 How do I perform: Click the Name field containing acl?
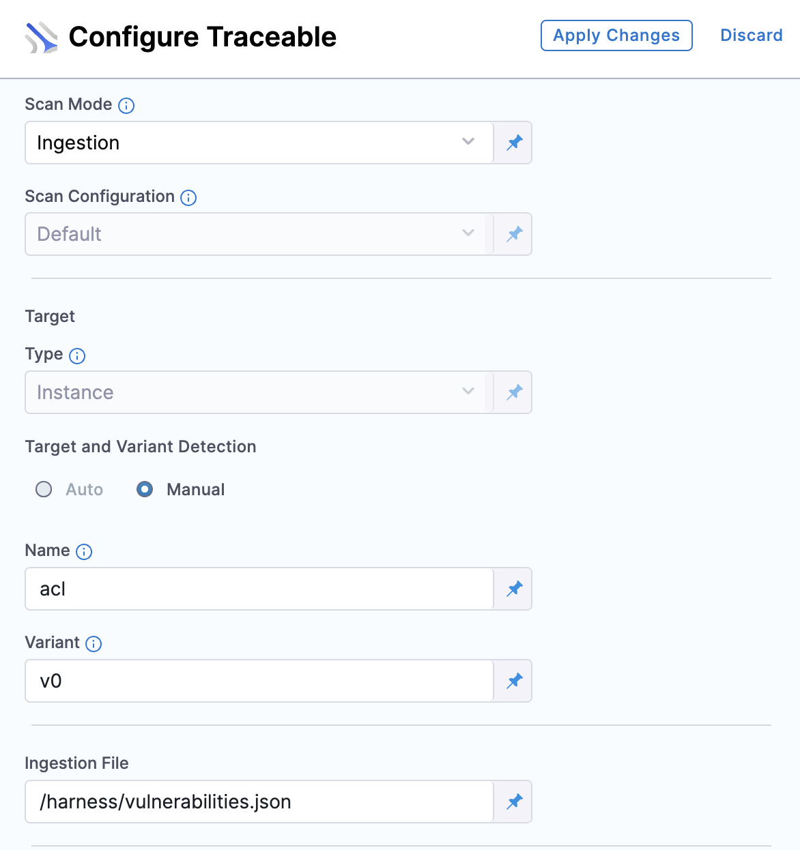tap(259, 589)
